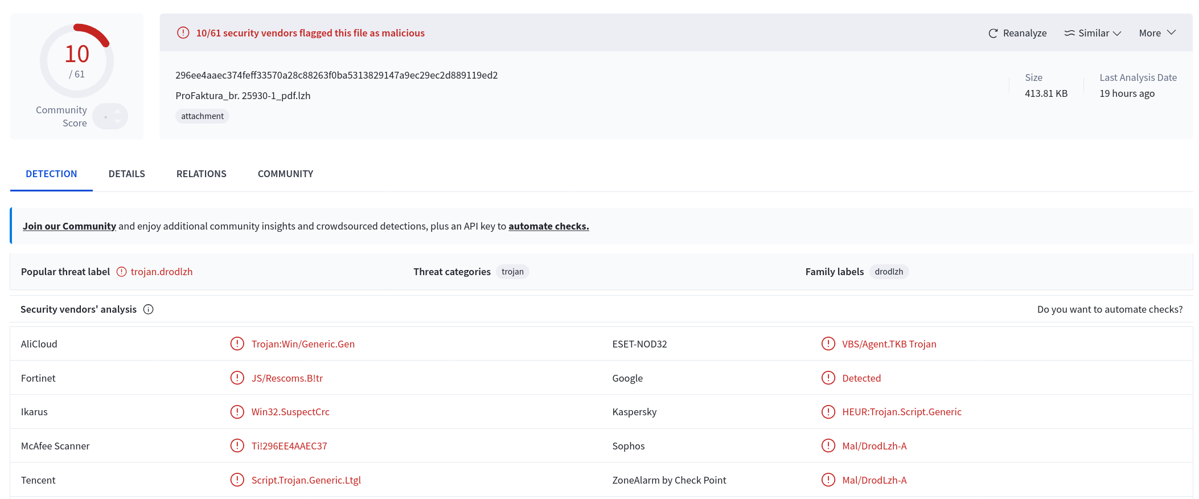
Task: Follow the Join our Community link
Action: point(69,226)
